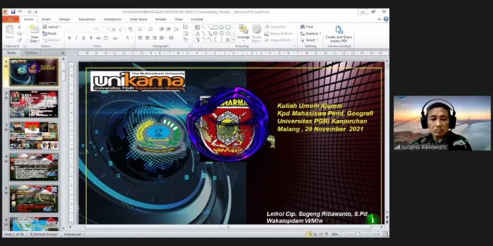Switch to the Insert tab
Viewport: 493px width, 246px height.
[46, 19]
